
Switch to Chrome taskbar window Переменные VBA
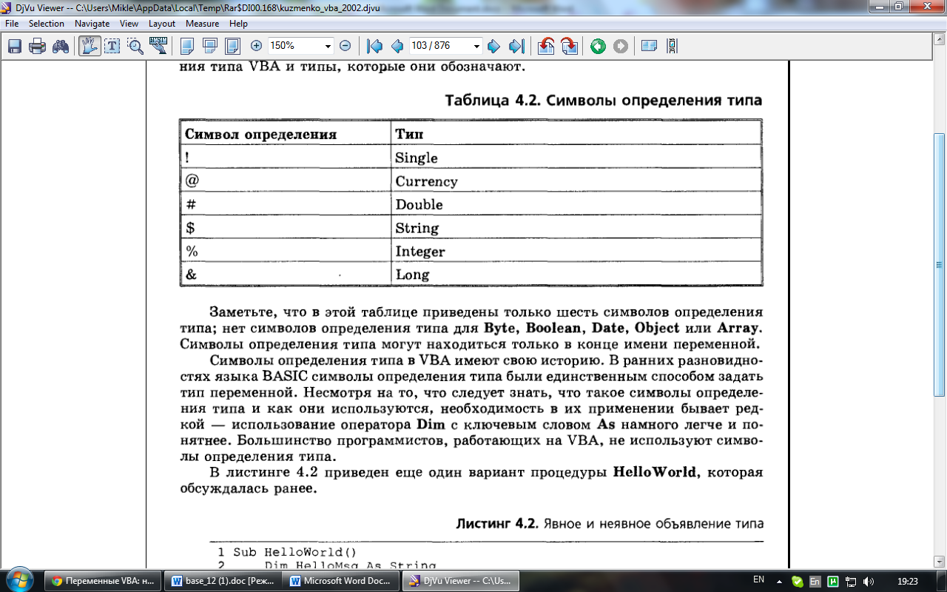[102, 581]
